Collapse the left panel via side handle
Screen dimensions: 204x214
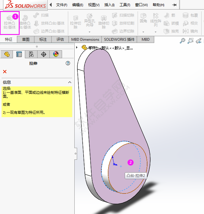coord(76,154)
